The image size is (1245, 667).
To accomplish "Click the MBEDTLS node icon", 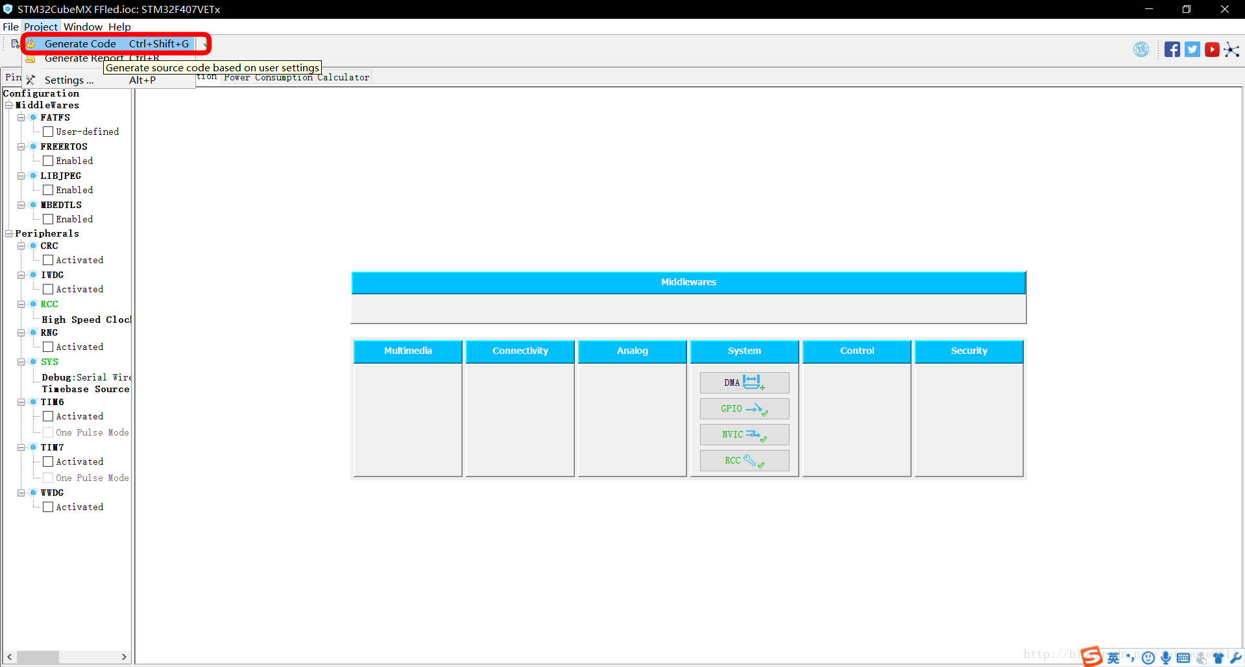I will coord(33,205).
